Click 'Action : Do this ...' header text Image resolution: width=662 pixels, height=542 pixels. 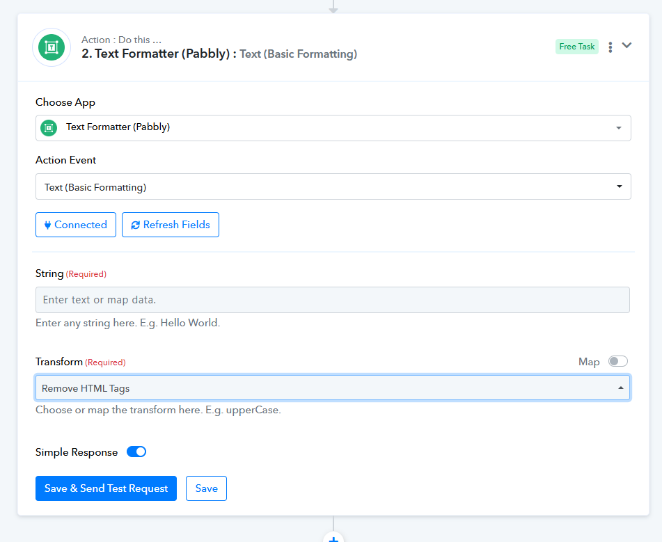coord(122,40)
